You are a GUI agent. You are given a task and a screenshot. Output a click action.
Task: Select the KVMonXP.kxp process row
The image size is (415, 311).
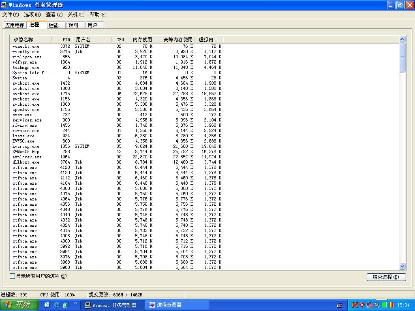(116, 151)
